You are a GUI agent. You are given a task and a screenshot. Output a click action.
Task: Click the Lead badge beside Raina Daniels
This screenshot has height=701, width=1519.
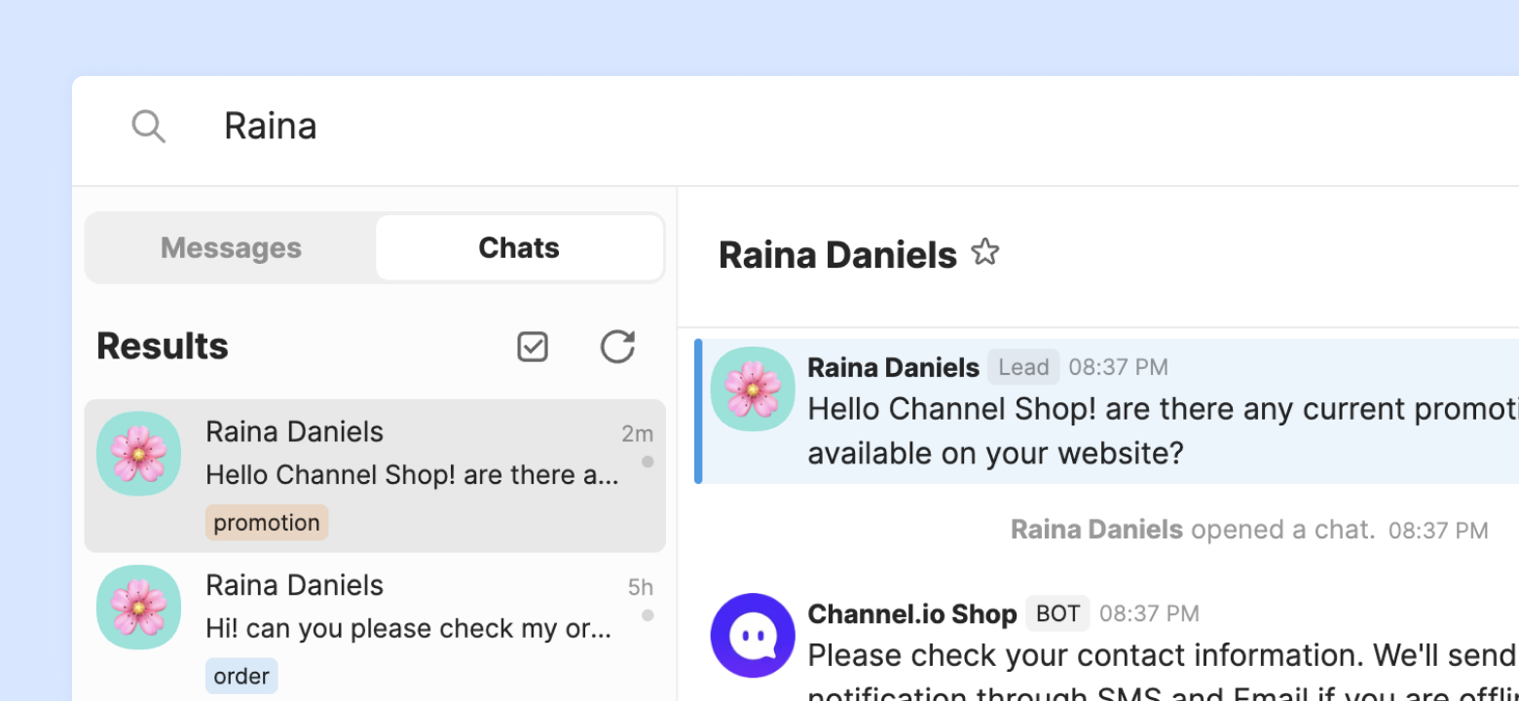tap(1023, 367)
